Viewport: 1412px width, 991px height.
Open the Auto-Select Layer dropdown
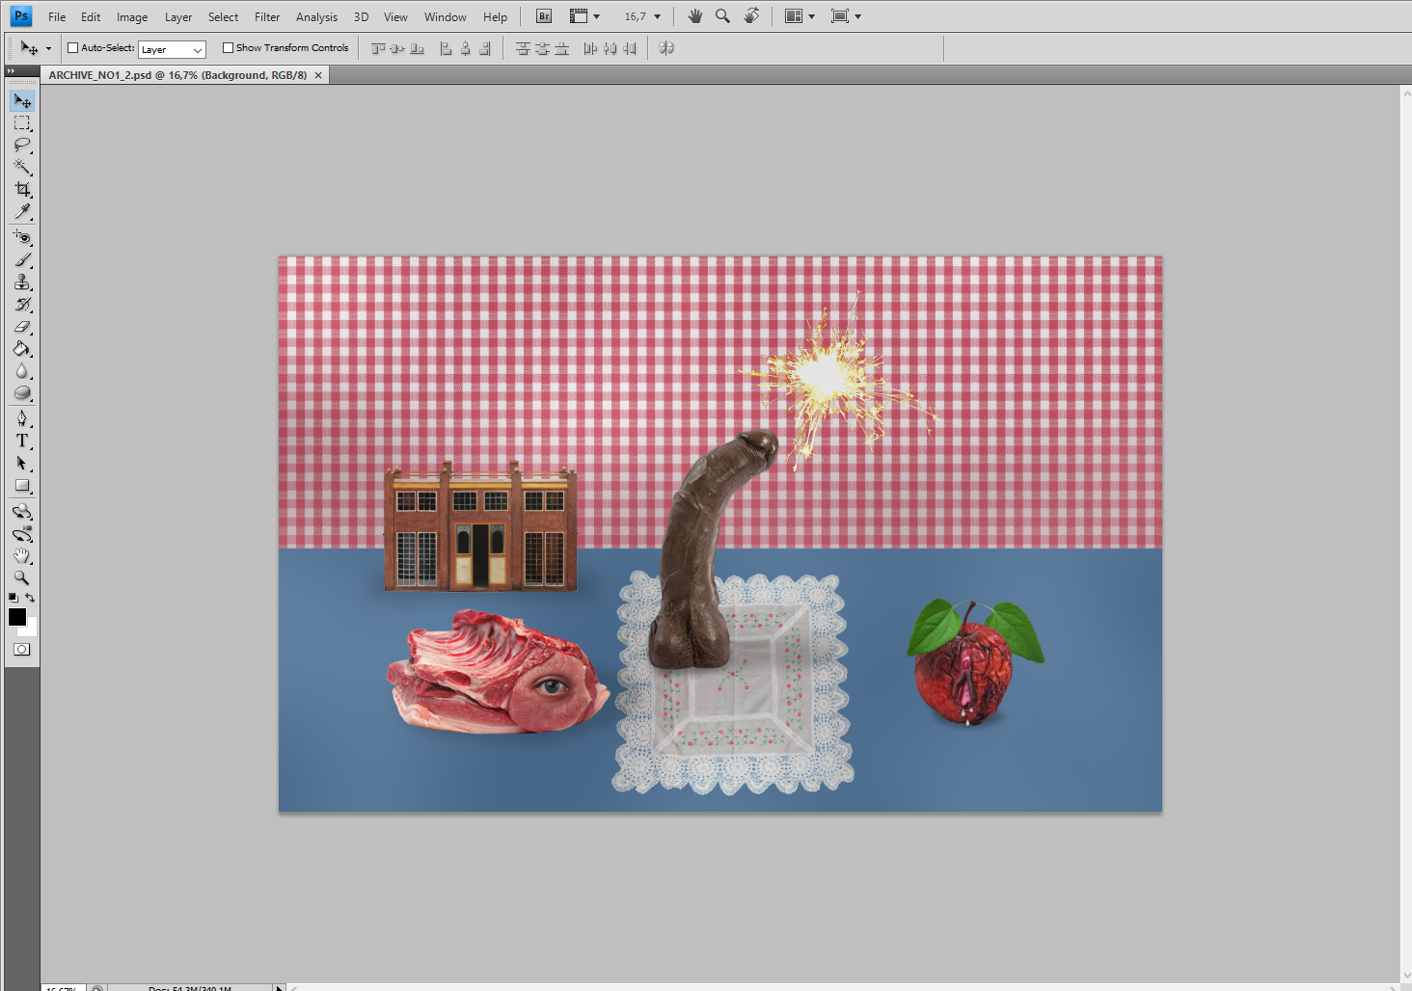(x=172, y=49)
